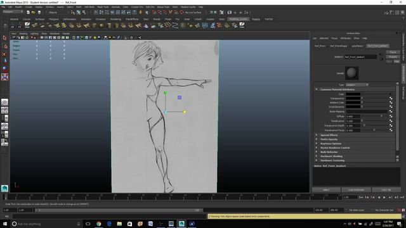Click the New Scene icon
Image resolution: width=406 pixels, height=228 pixels.
point(28,13)
